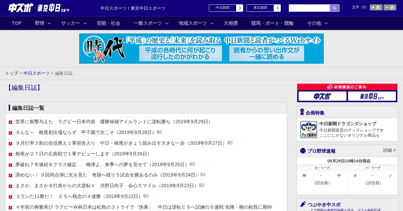Screen dimensions: 403x211
Task: Open 東京新聞 link button in header
Action: pyautogui.click(x=264, y=8)
